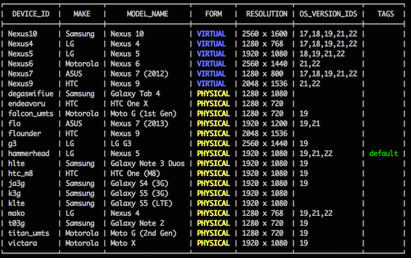Click model name Moto X
Screen dimensions: 411x258
click(x=123, y=243)
